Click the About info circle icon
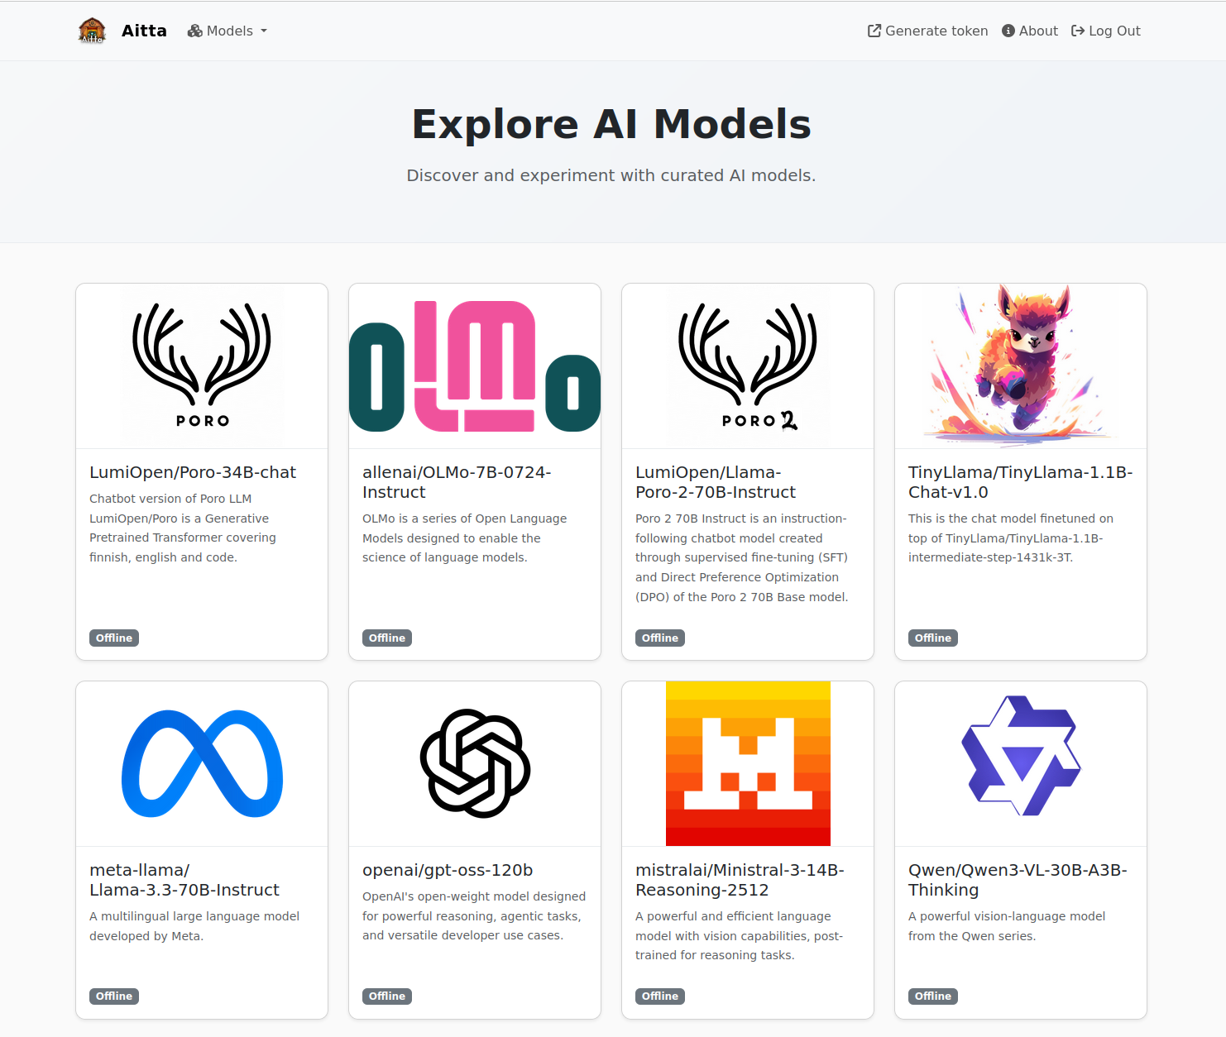 pos(1008,31)
